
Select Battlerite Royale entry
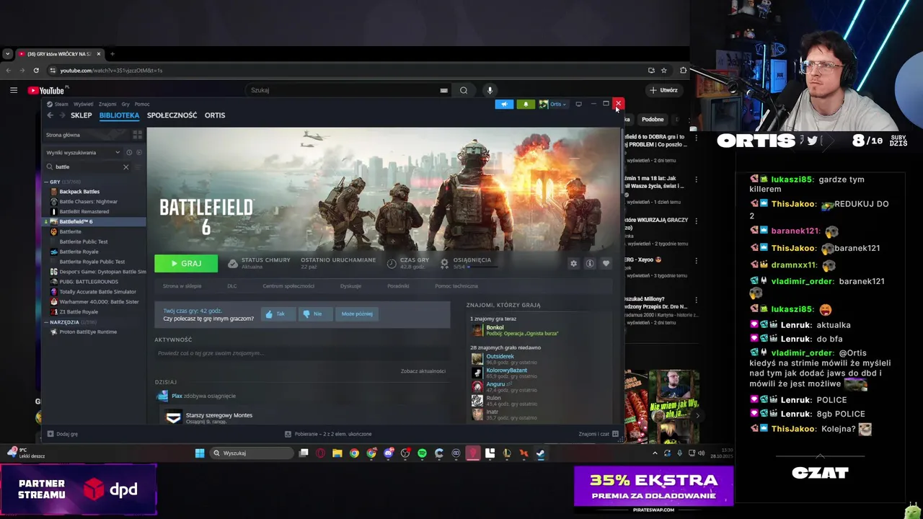click(x=79, y=252)
